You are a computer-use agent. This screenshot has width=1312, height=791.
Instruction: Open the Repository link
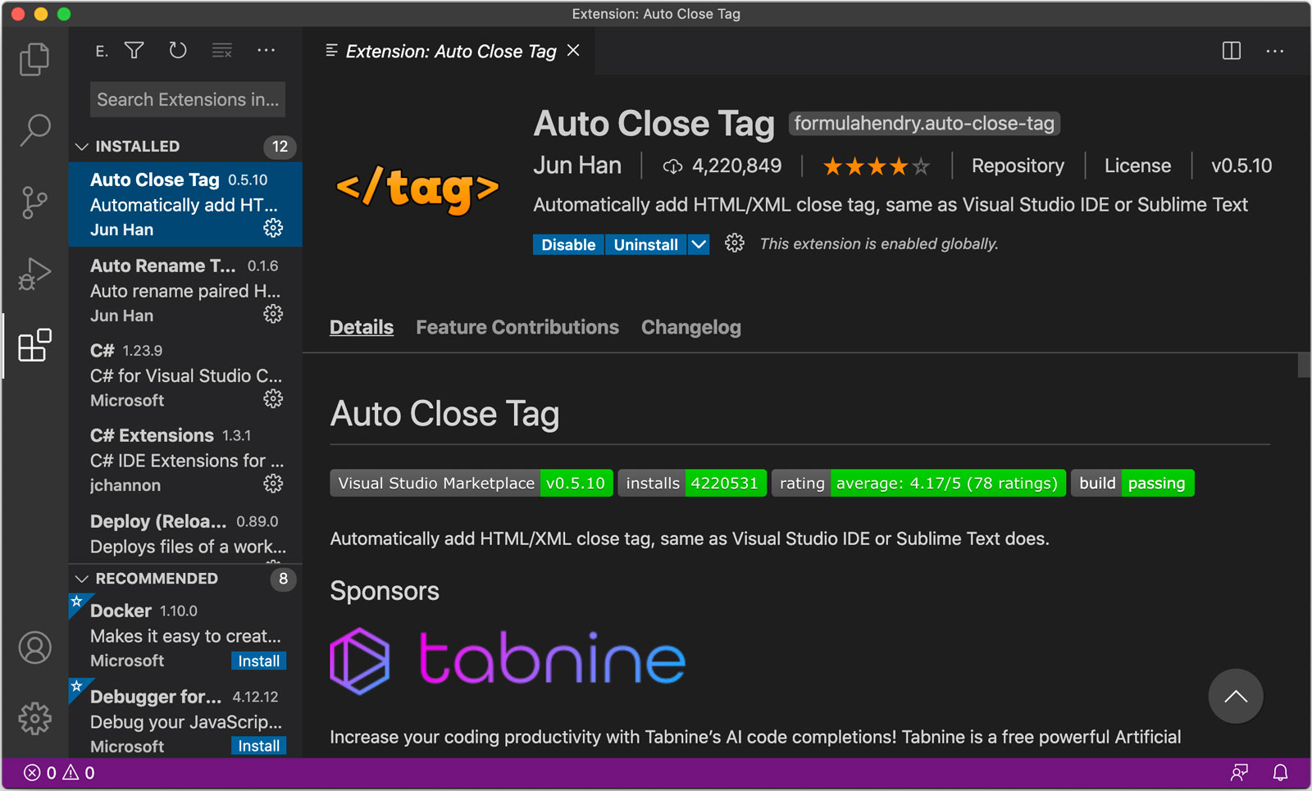pos(1017,166)
